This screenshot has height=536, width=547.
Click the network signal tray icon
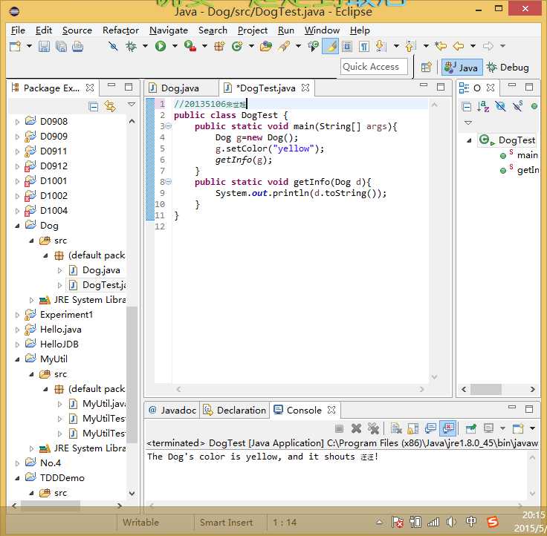coord(433,522)
